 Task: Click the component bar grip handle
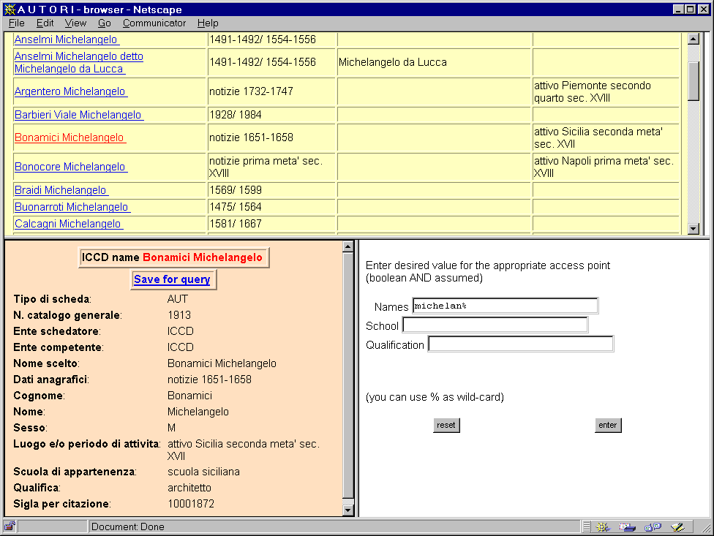pos(587,527)
